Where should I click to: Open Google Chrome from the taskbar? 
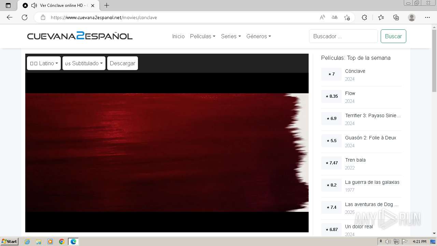coord(62,242)
